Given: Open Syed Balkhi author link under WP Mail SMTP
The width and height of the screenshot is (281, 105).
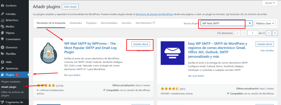Looking at the screenshot, I should tap(74, 75).
